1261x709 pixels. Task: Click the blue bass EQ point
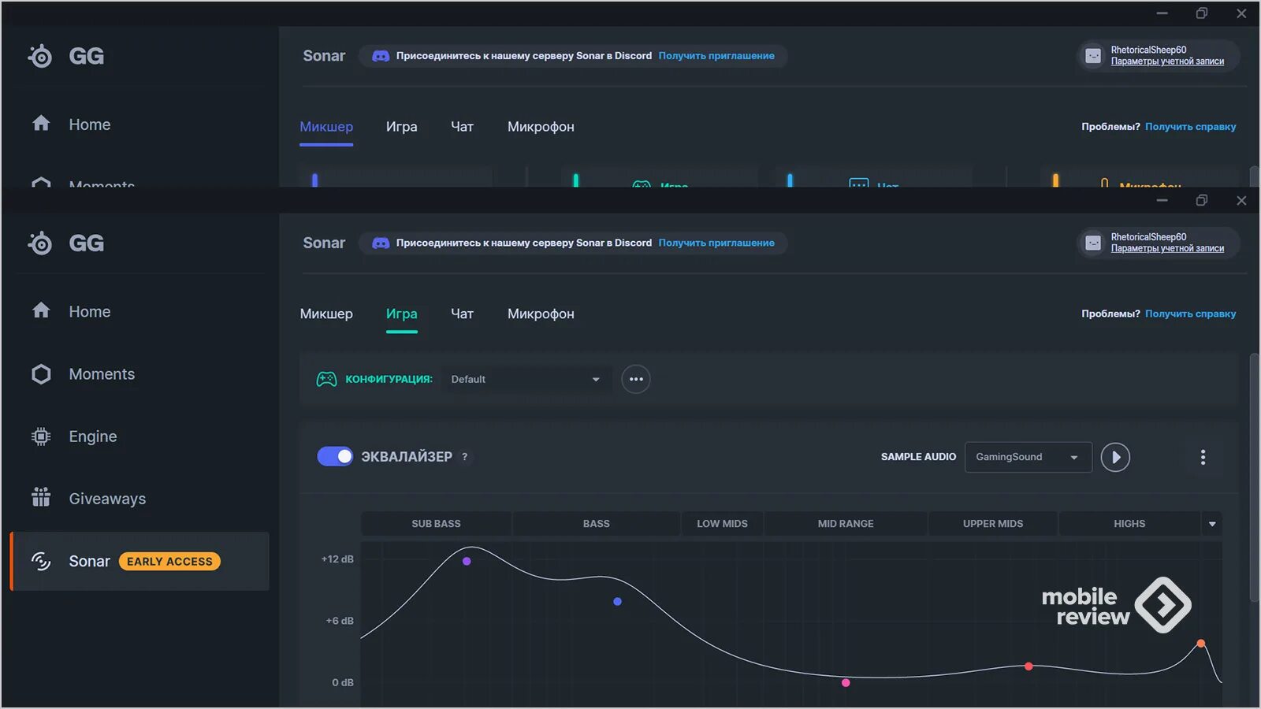point(617,602)
